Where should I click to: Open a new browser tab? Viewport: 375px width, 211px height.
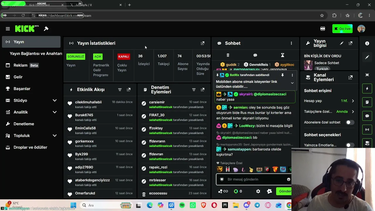coord(129,5)
